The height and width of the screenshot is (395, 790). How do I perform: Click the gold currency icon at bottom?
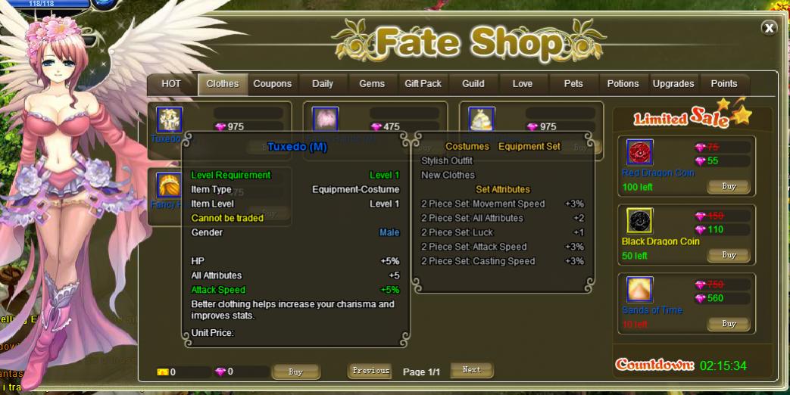click(162, 372)
